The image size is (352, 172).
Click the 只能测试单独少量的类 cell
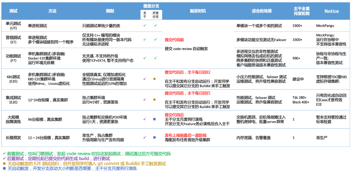point(101,26)
